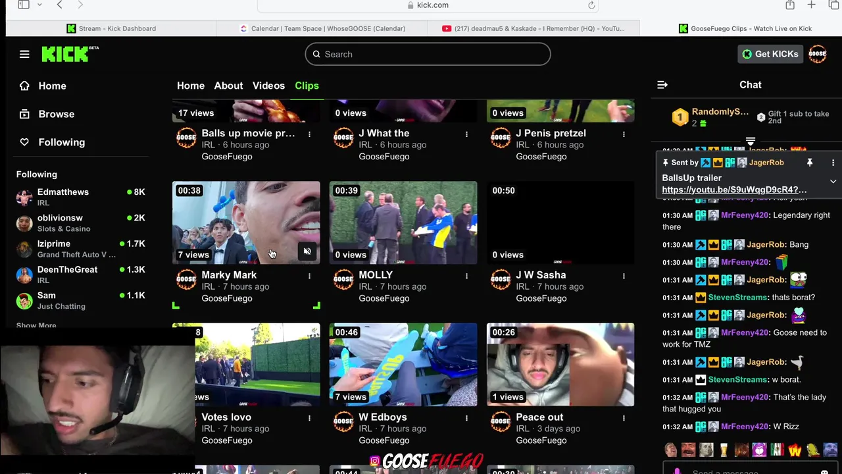Click the kick.com address bar
This screenshot has width=842, height=474.
(x=428, y=5)
